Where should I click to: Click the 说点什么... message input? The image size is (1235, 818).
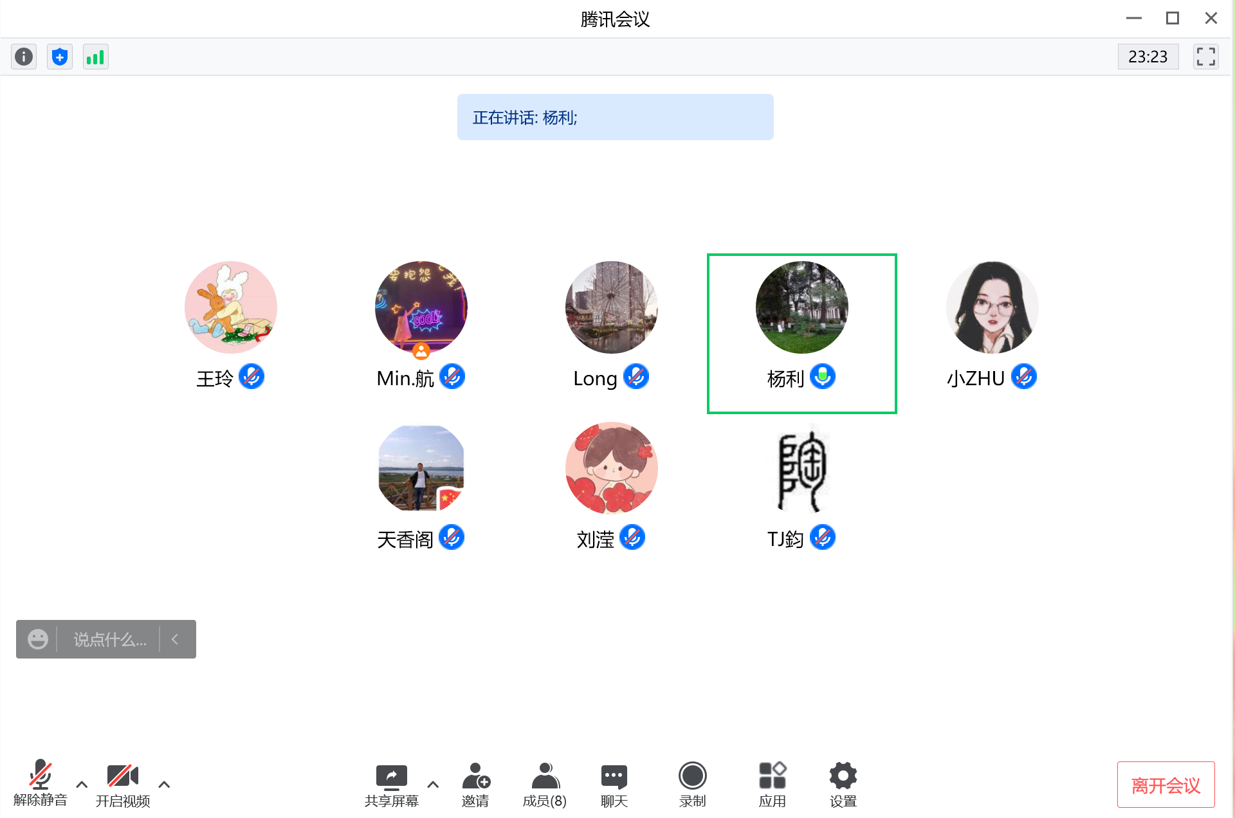click(110, 639)
